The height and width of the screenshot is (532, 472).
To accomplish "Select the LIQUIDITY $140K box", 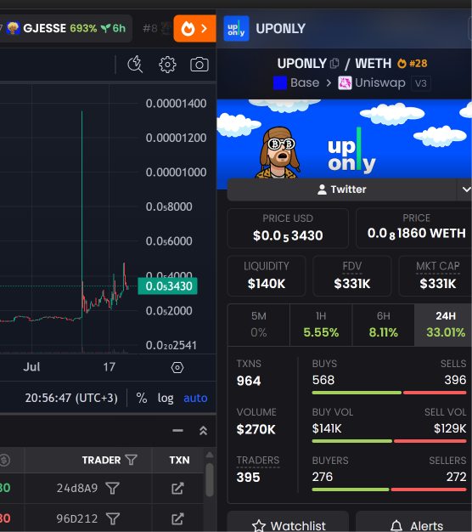I will [x=267, y=276].
